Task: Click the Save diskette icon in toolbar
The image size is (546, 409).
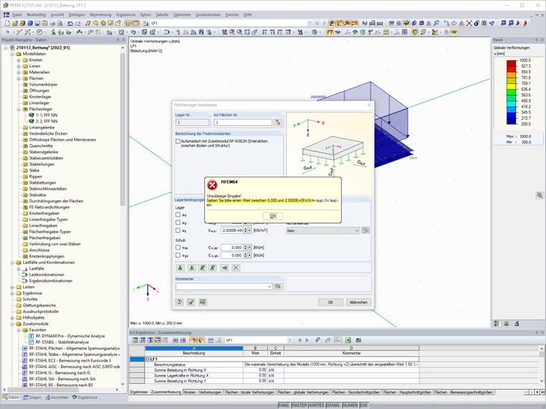Action: 37,23
